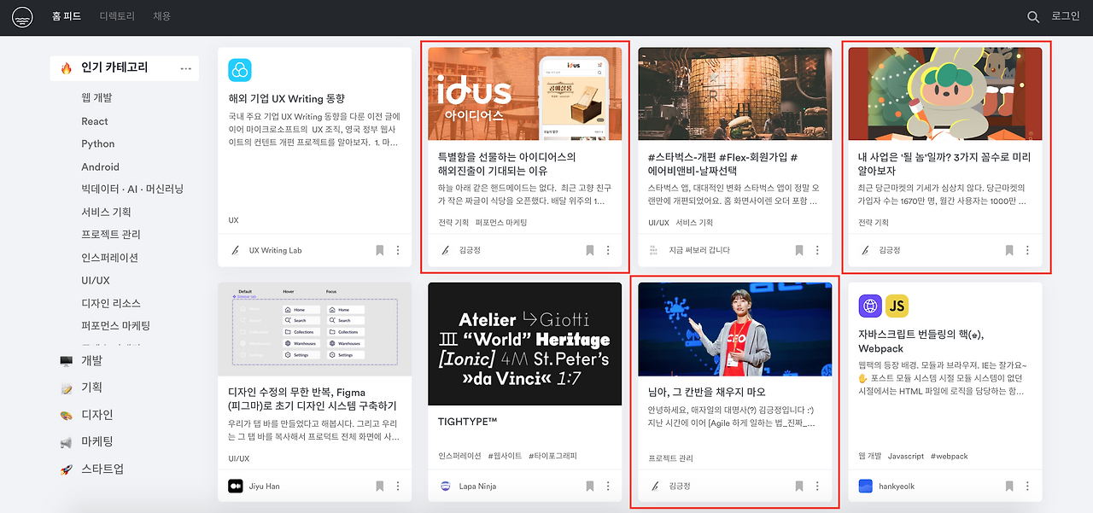Bookmark the UX Writing Lab post
This screenshot has height=513, width=1093.
point(379,250)
